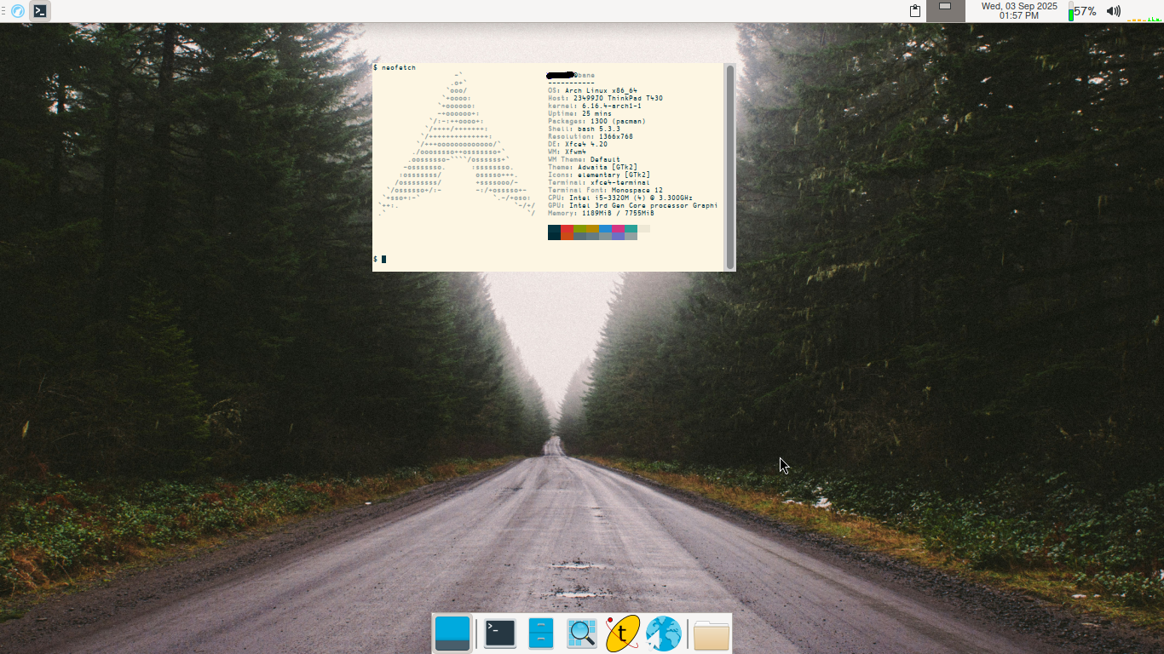Click the terminal window's vertical scrollbar
Viewport: 1164px width, 654px height.
pyautogui.click(x=730, y=167)
